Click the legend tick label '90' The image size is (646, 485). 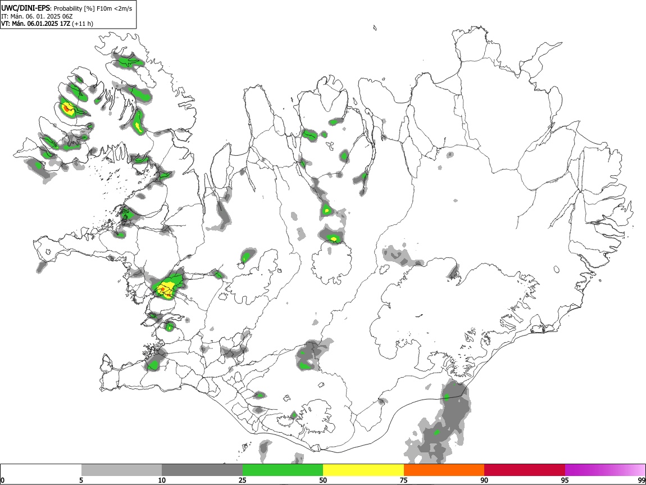(x=484, y=481)
